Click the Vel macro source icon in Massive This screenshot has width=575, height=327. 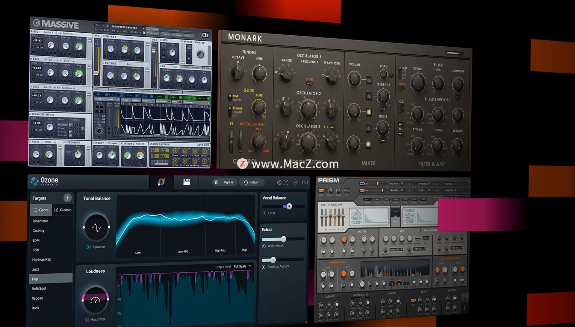tap(165, 150)
